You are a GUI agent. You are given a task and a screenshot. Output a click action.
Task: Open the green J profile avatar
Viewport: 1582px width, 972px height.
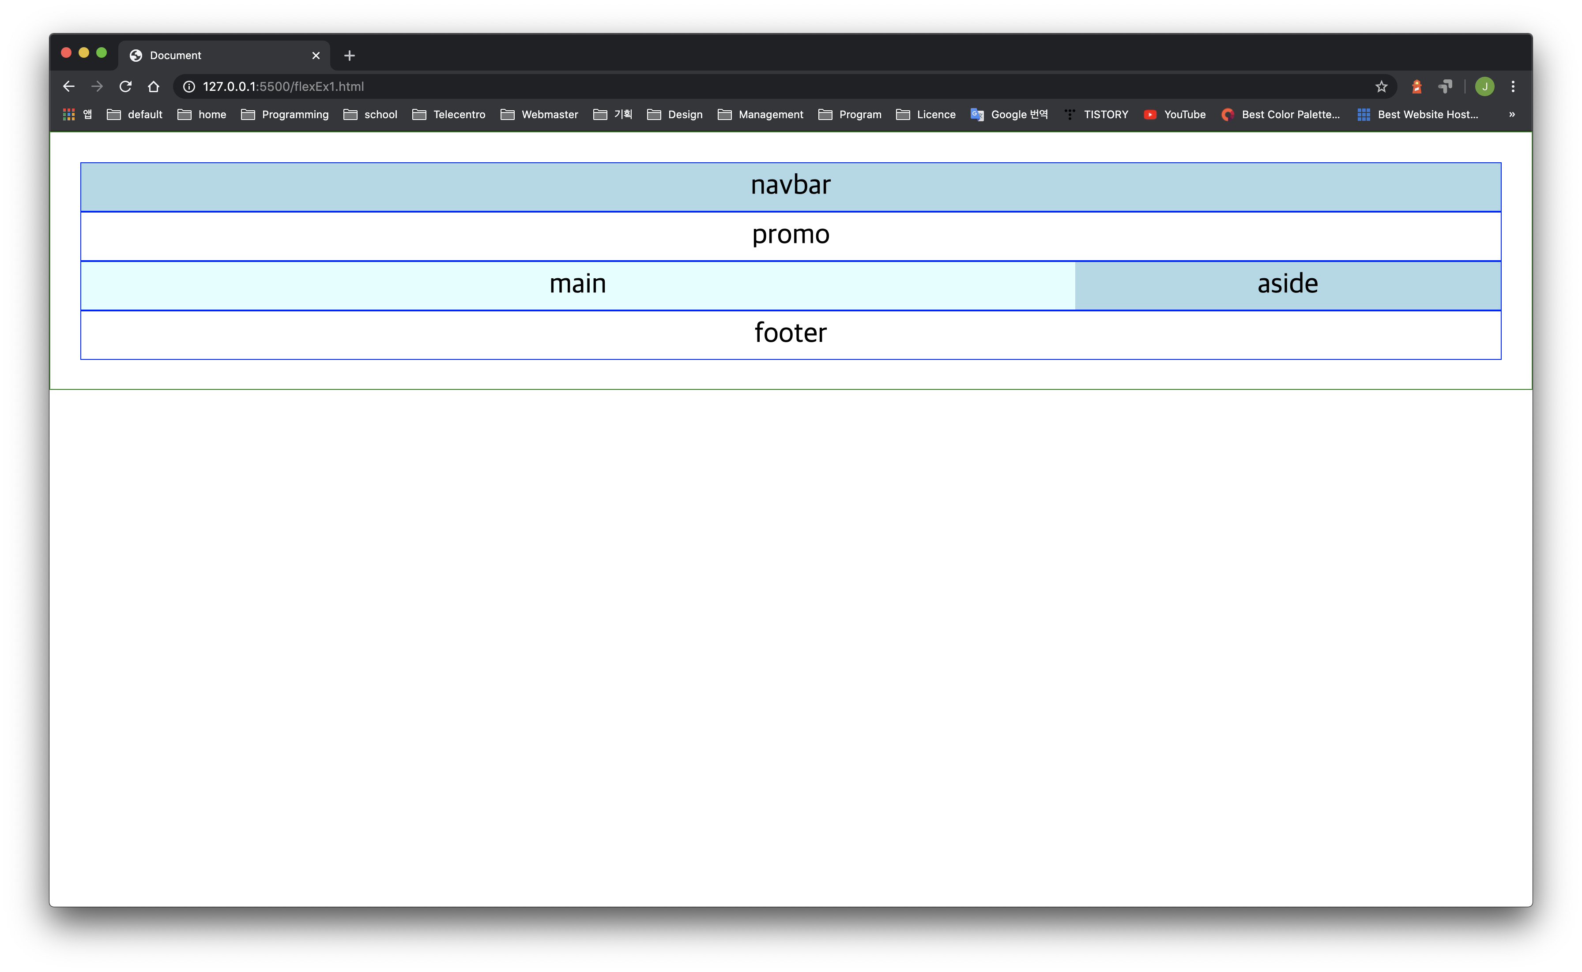coord(1485,86)
